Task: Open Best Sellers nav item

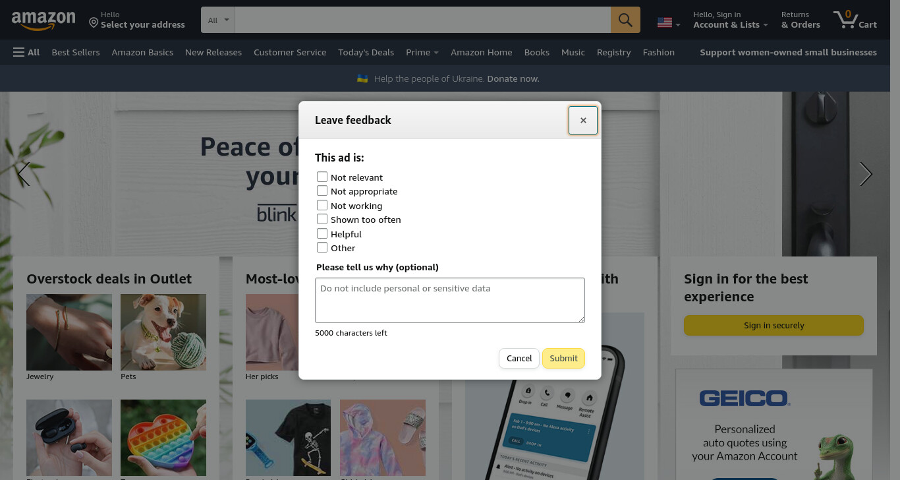Action: click(x=76, y=52)
